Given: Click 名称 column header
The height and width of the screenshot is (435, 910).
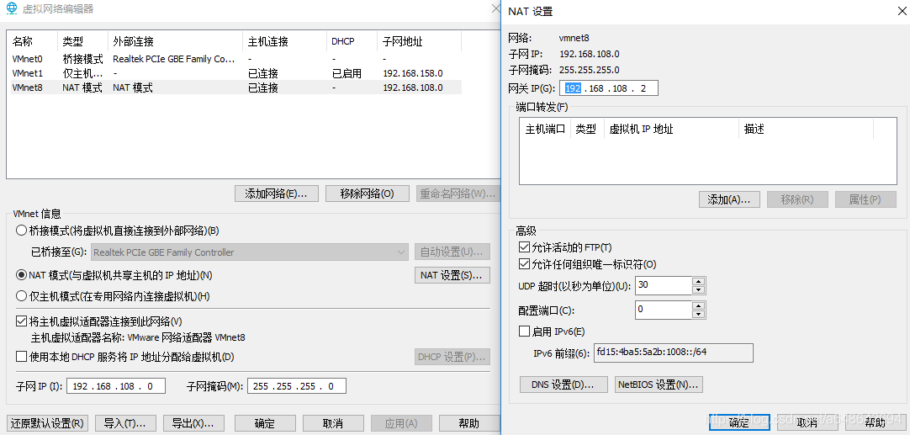Looking at the screenshot, I should tap(34, 42).
